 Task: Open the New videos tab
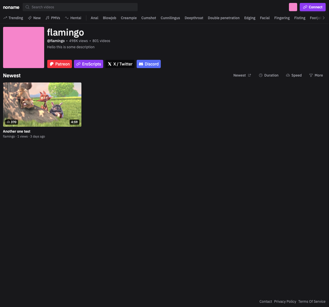[34, 18]
